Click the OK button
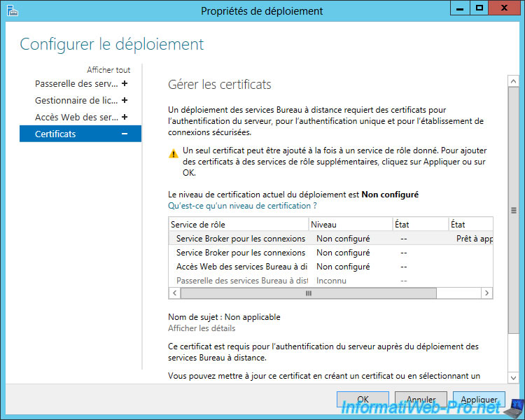The height and width of the screenshot is (420, 525). click(x=363, y=399)
